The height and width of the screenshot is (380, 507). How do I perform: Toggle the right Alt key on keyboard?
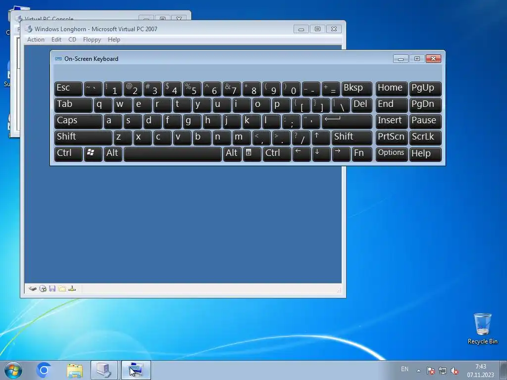tap(232, 154)
